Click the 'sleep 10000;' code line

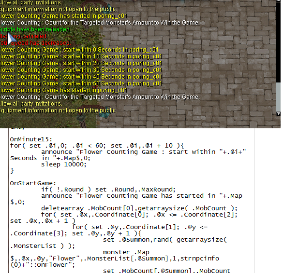pyautogui.click(x=64, y=164)
